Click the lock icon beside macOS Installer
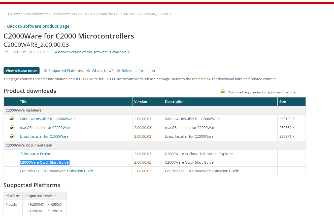334x216 pixels. (12, 127)
